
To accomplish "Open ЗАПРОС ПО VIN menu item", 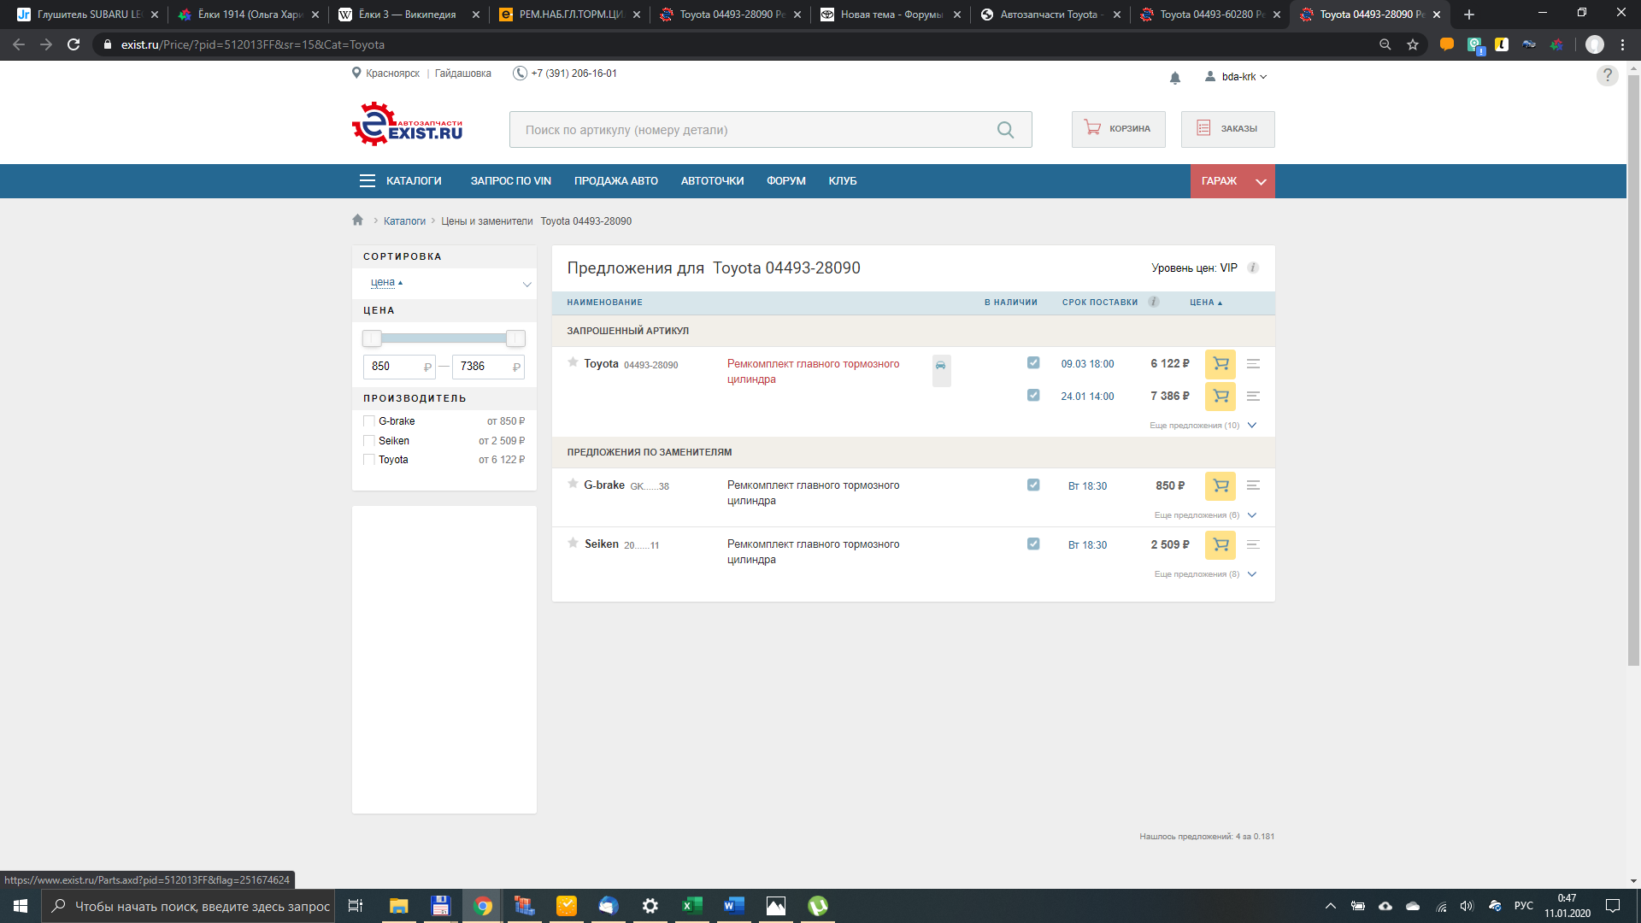I will (510, 181).
